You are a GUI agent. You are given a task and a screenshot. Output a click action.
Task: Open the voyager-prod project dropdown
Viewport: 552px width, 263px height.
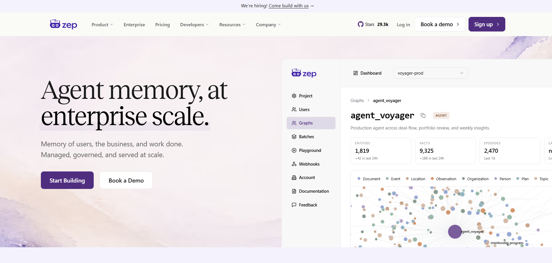[431, 73]
